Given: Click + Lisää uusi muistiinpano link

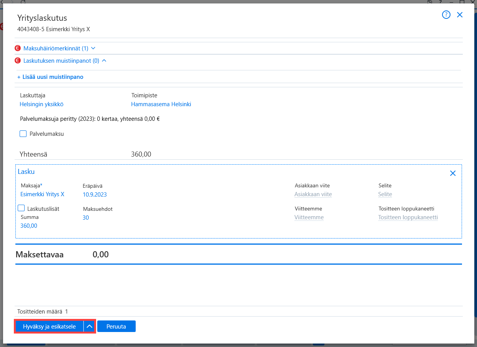Looking at the screenshot, I should [50, 77].
